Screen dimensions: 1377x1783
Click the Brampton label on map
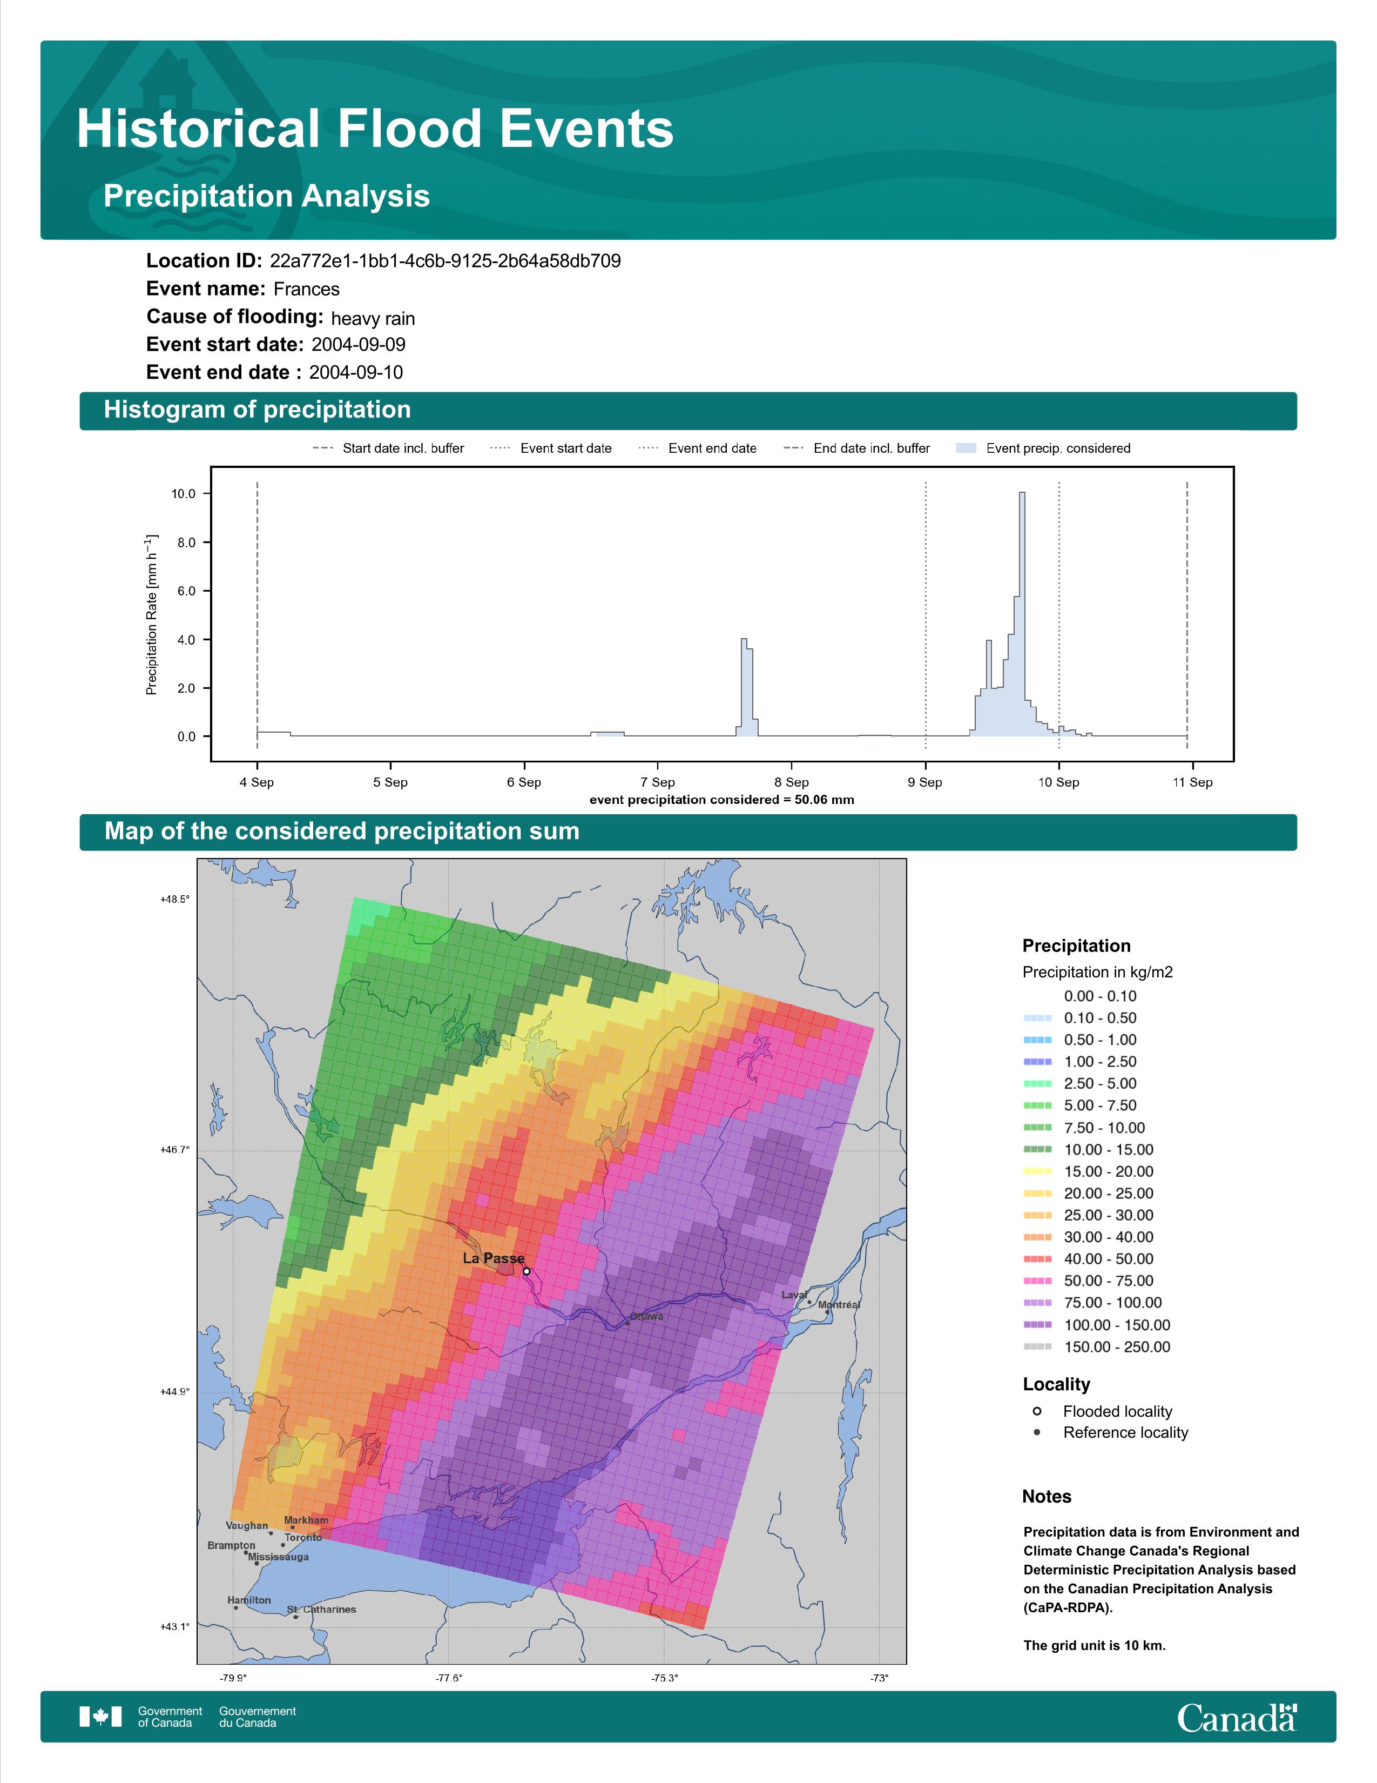coord(231,1545)
